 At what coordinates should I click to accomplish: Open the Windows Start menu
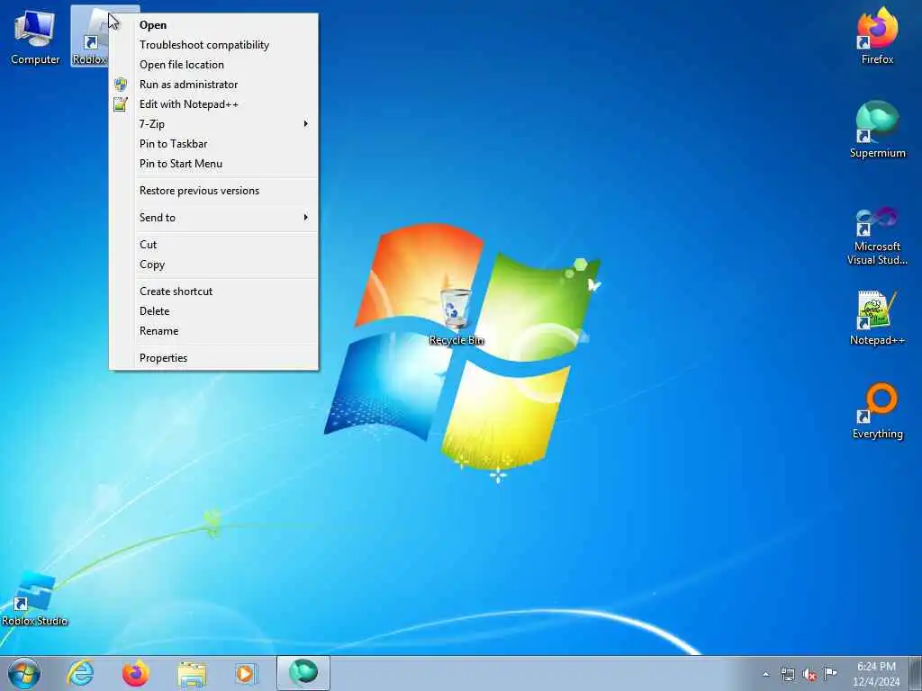pos(24,673)
